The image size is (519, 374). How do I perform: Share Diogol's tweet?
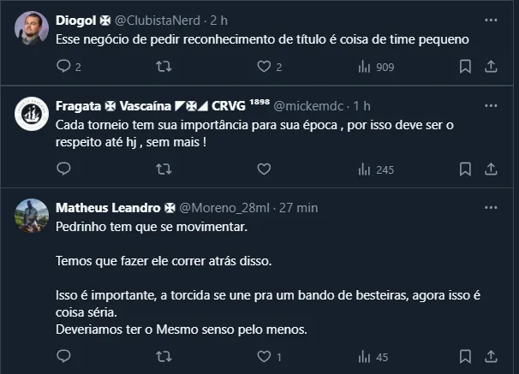(491, 66)
